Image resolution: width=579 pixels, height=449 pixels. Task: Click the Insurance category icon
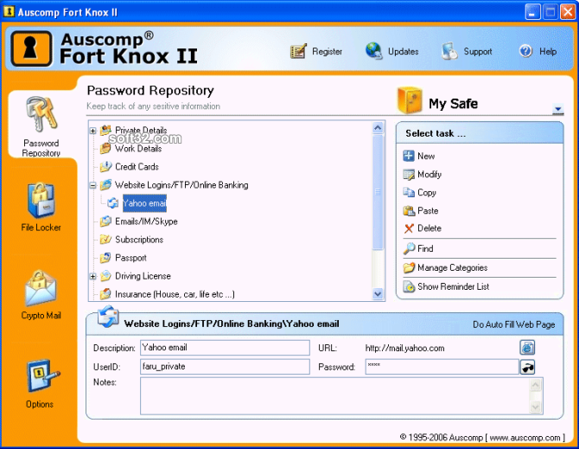(x=105, y=294)
